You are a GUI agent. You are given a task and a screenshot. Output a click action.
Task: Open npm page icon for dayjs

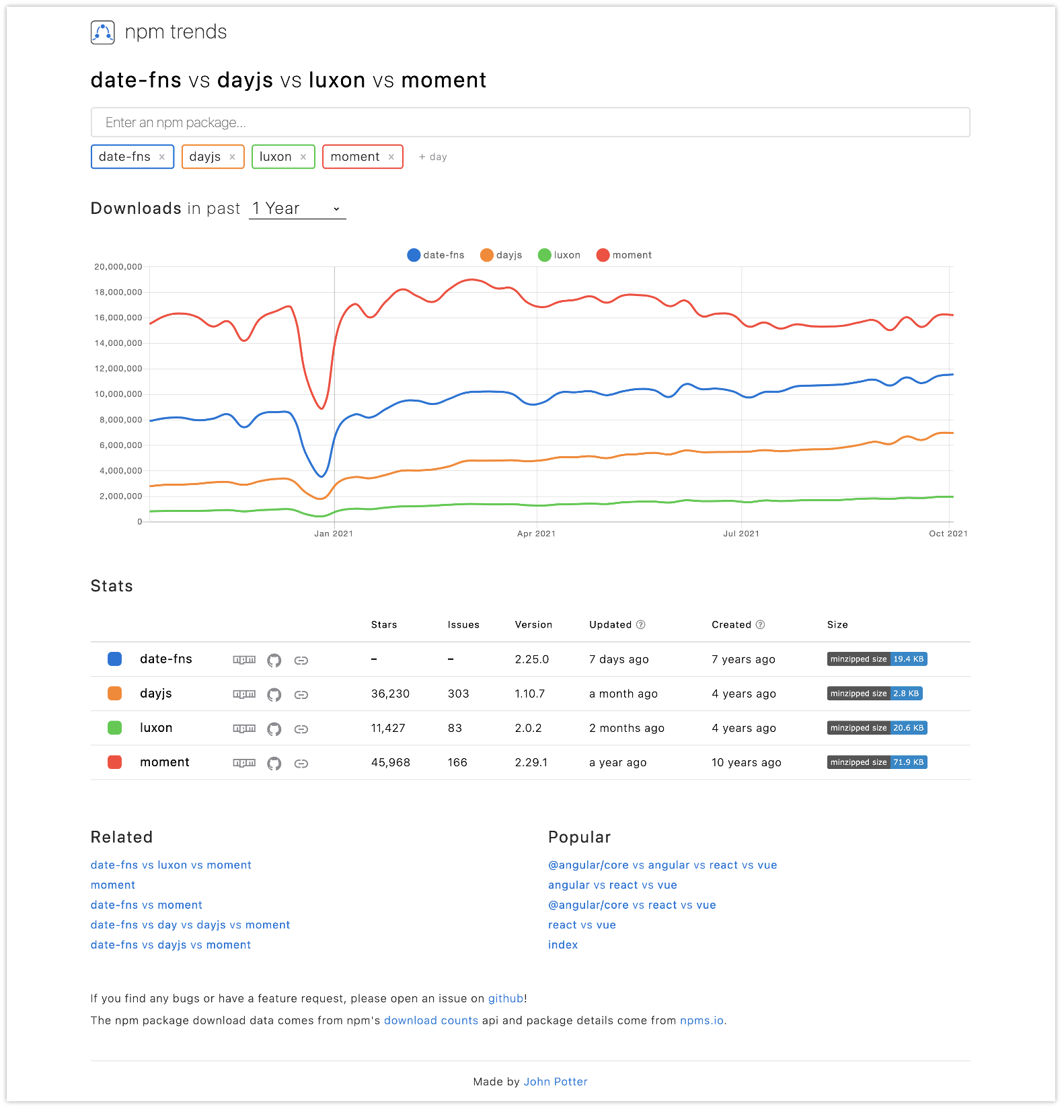coord(244,694)
